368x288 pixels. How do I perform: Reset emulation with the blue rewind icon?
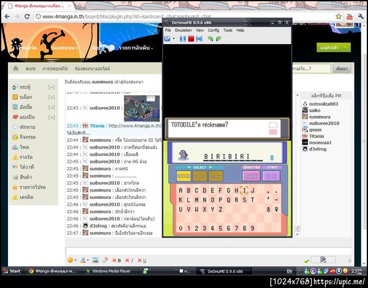(x=199, y=39)
